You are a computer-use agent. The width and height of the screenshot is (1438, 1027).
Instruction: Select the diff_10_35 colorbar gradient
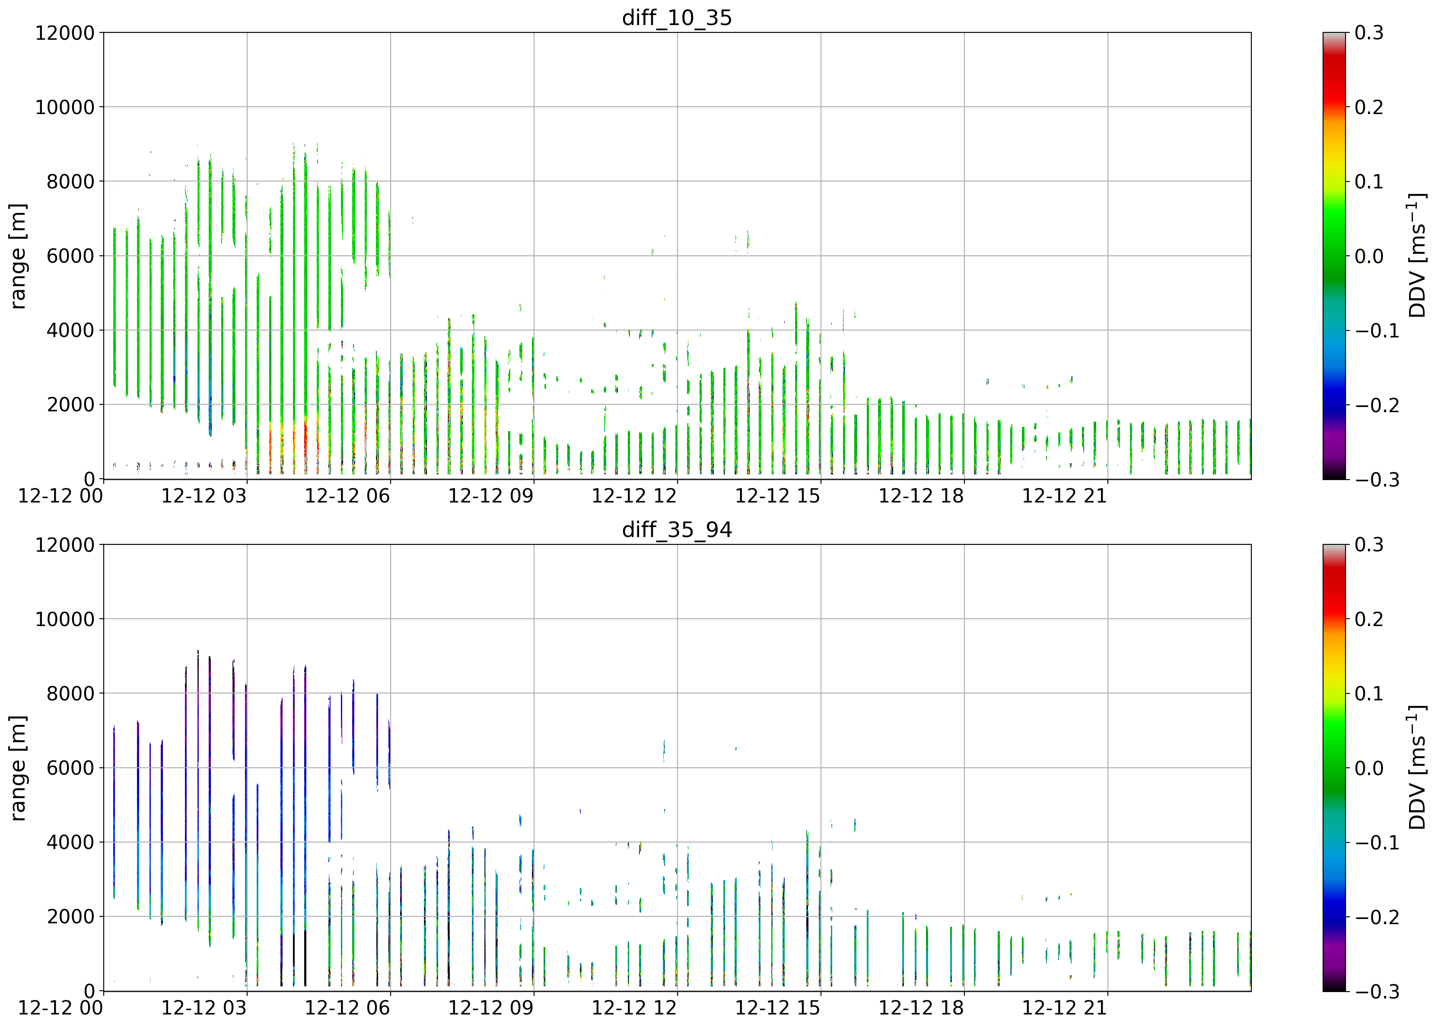(1334, 255)
